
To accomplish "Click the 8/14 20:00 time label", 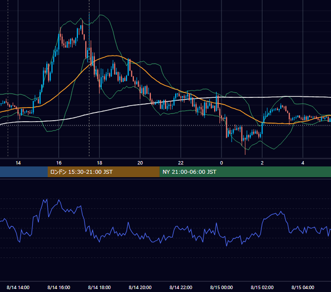I will 140,287.
